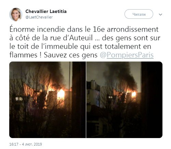Click the tweet text starting with Énorme incendie
Viewport: 171px width, 149px height.
85,42
